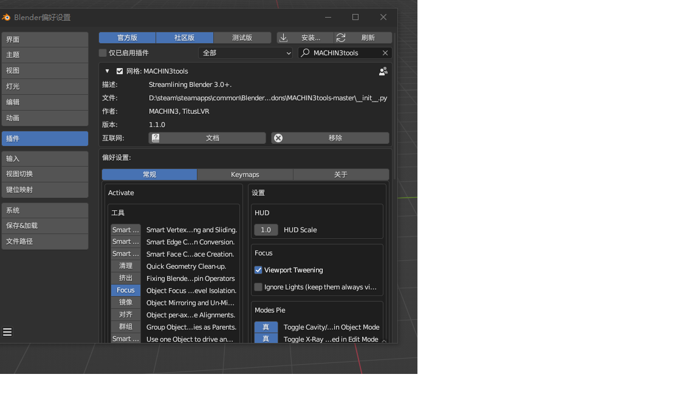Screen dimensions: 700x394
Task: Maximize the Blender preferences window
Action: [355, 17]
